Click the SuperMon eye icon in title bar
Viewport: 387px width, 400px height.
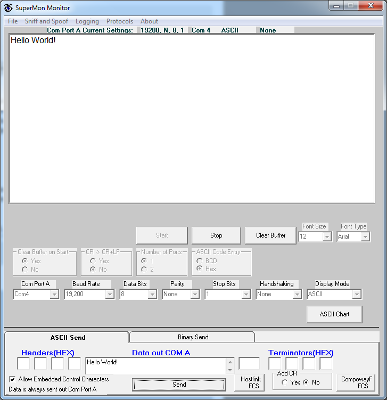8,8
